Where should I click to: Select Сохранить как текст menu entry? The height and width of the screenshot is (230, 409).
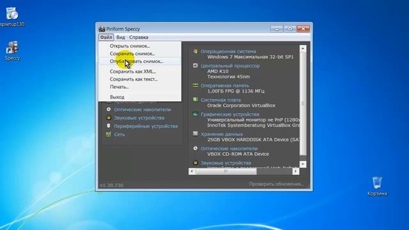pos(140,79)
